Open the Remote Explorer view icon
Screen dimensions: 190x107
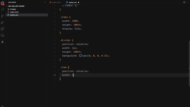tap(2, 35)
